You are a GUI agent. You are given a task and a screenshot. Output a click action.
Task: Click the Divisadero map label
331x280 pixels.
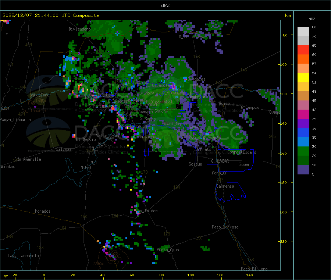(x=79, y=29)
